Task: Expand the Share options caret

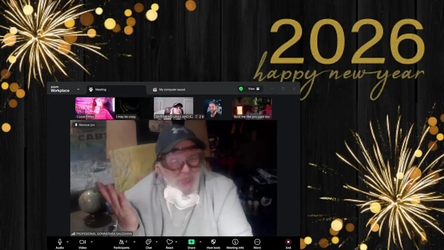Action: click(x=200, y=242)
